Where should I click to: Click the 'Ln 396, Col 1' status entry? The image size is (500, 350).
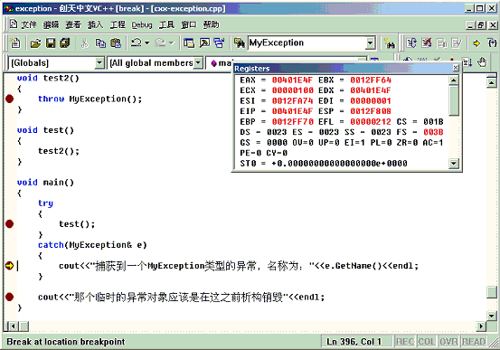(354, 342)
